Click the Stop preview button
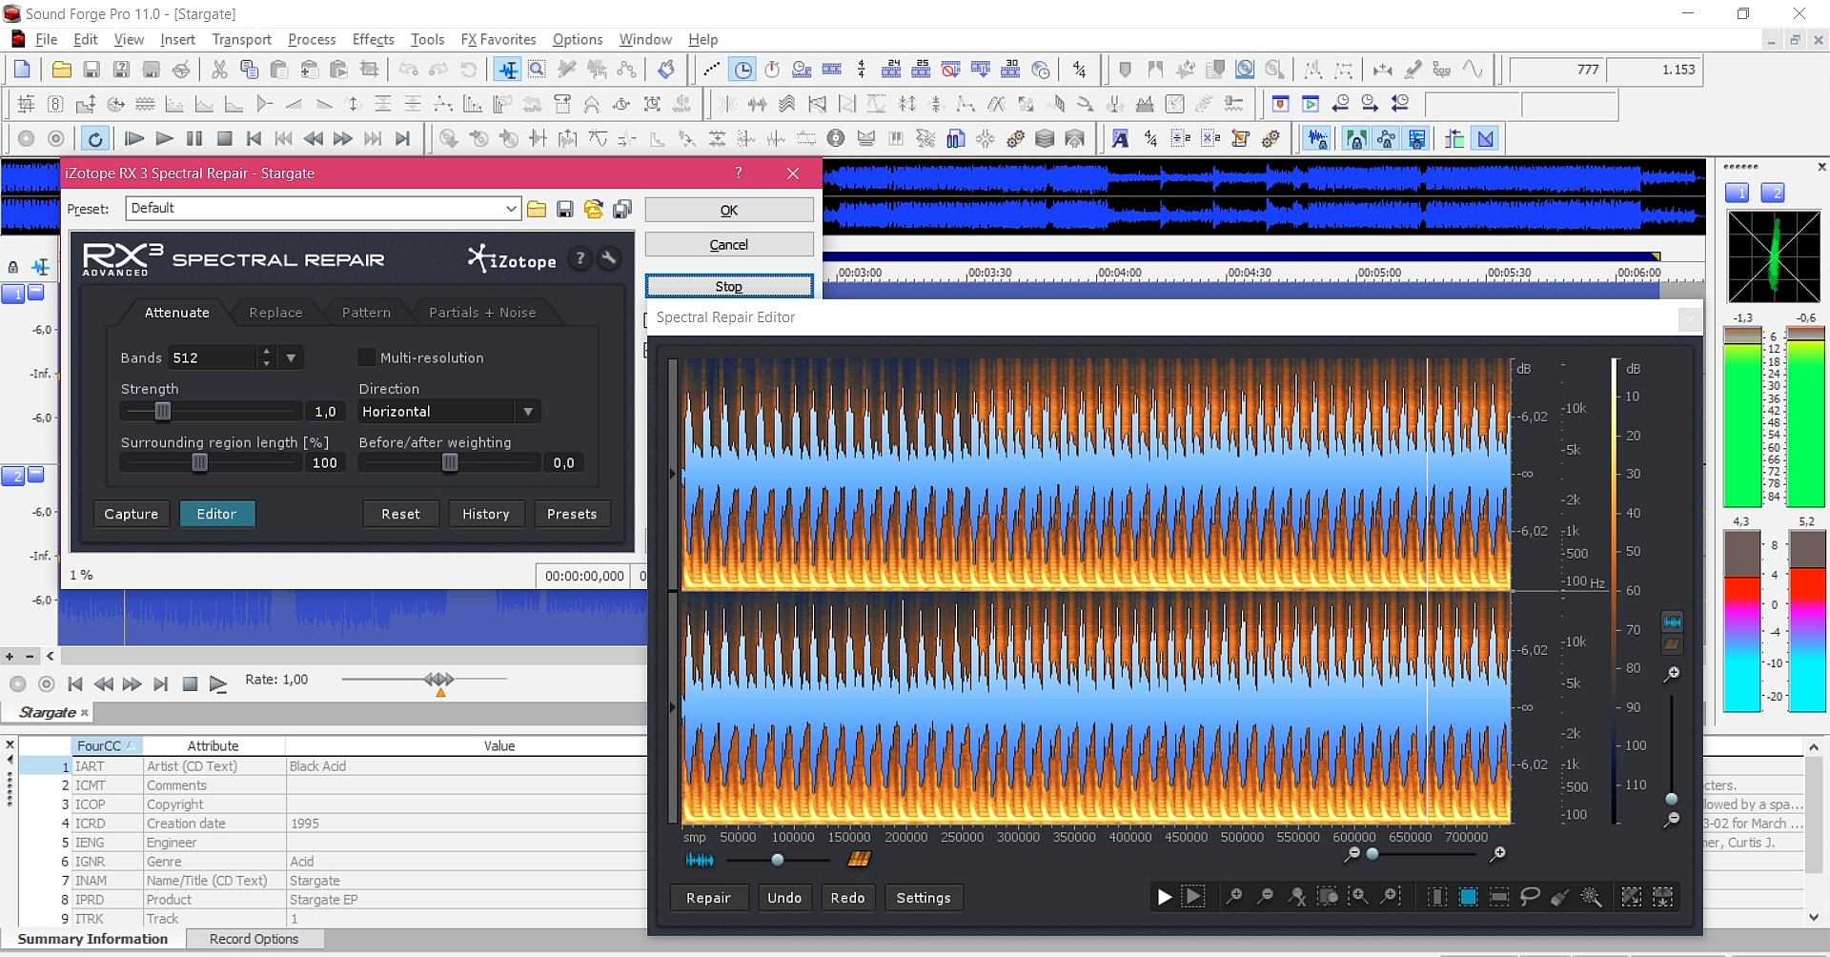 point(729,286)
